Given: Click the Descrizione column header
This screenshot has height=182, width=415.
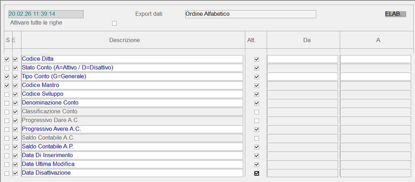Looking at the screenshot, I should point(124,40).
